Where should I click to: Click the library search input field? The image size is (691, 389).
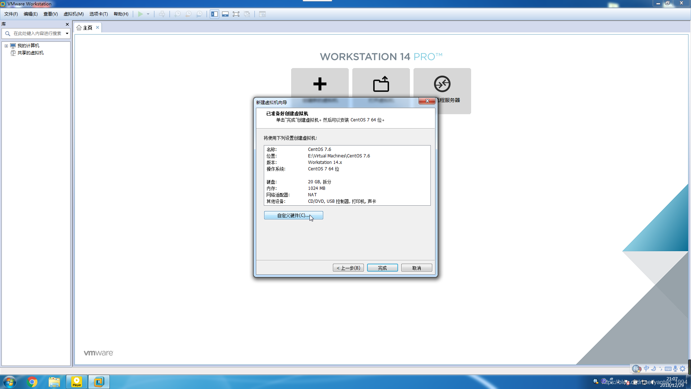click(x=37, y=33)
